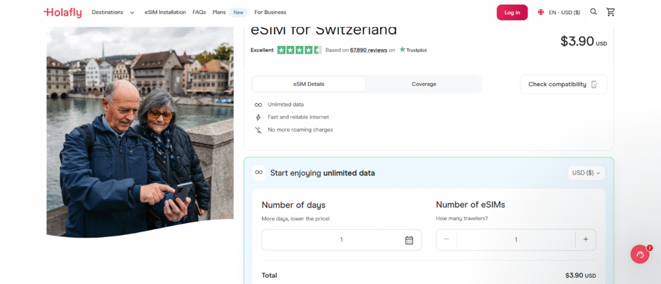The height and width of the screenshot is (284, 661).
Task: Click 'How many travelers?' text
Action: click(462, 218)
